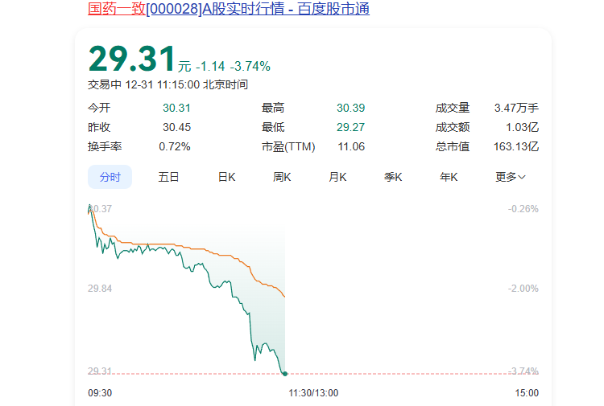Click the 15:00 time axis label

[x=527, y=393]
